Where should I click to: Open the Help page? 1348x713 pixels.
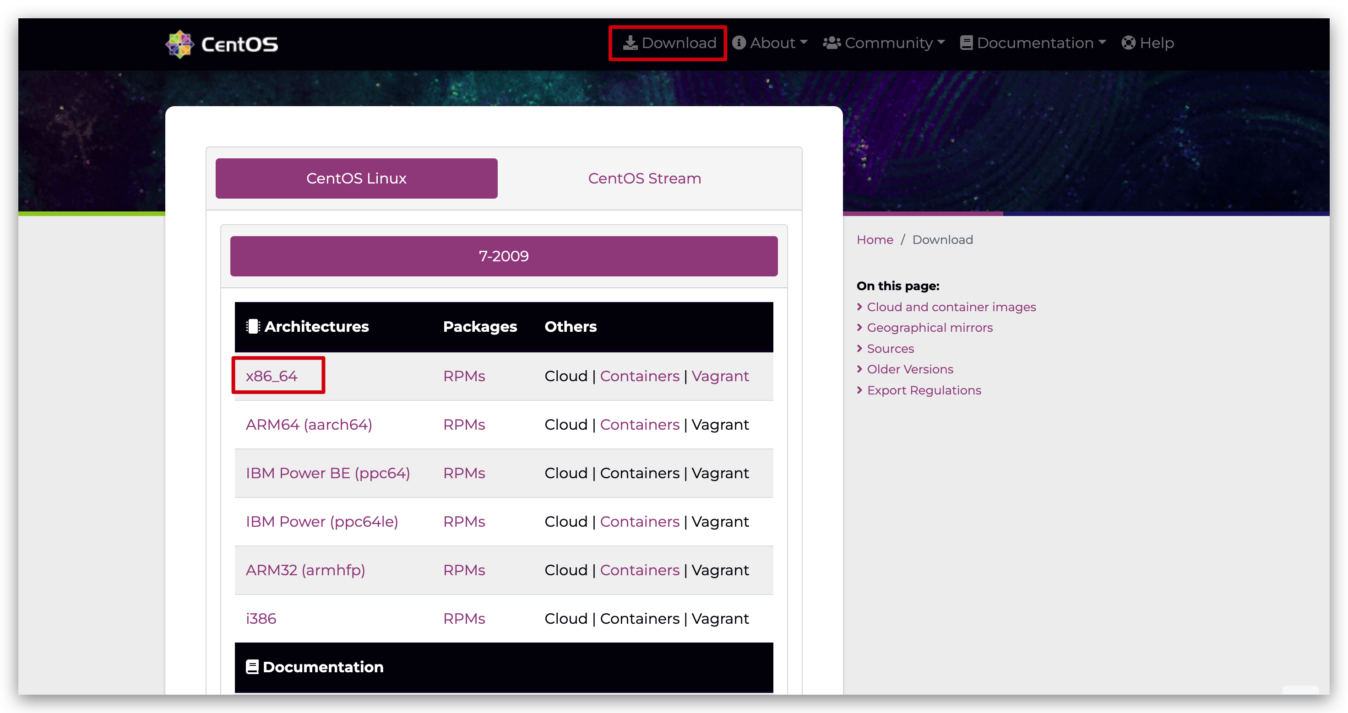point(1147,43)
